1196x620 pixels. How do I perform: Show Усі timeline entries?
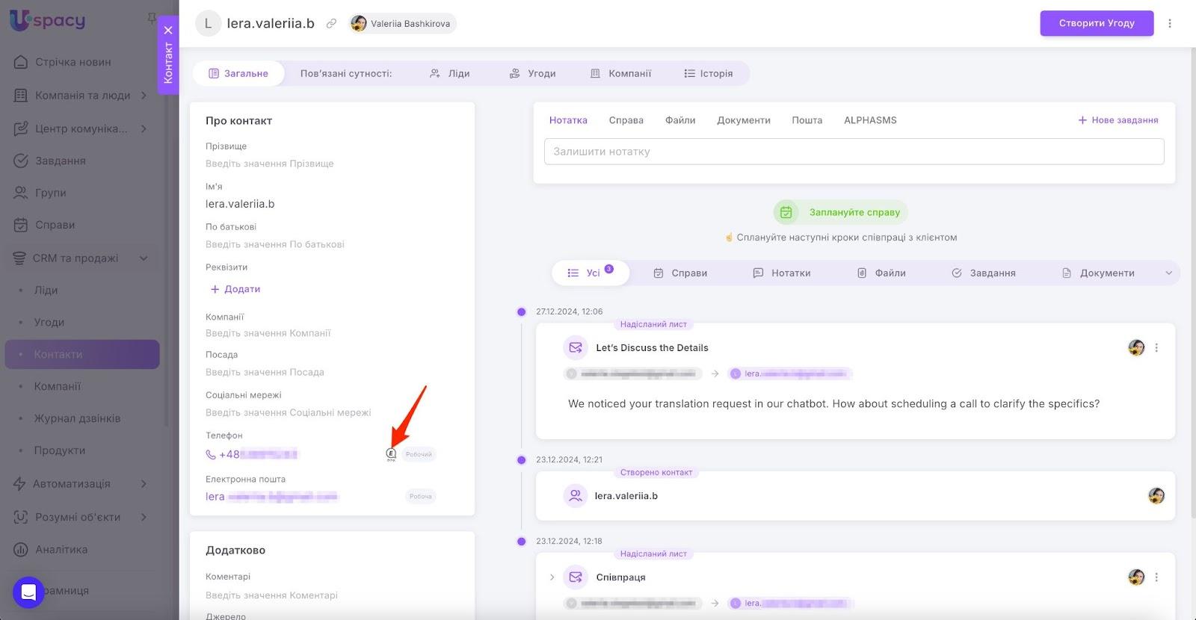591,273
